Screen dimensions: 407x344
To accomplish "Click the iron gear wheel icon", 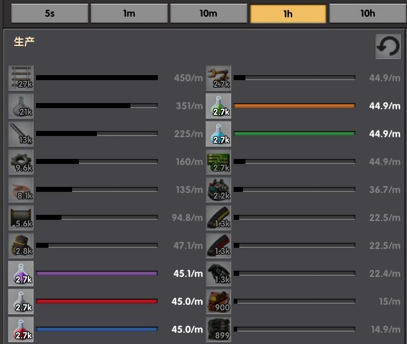I will point(22,162).
